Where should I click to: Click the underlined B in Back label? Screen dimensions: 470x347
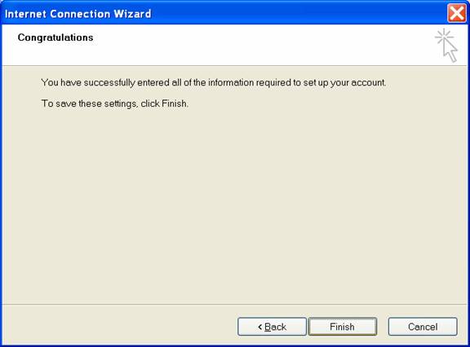(x=268, y=327)
